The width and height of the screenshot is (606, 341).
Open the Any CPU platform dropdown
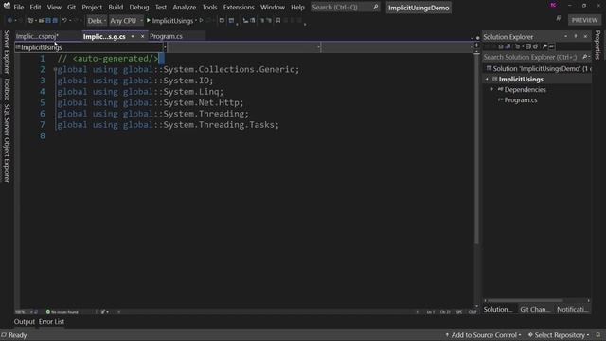pos(126,21)
